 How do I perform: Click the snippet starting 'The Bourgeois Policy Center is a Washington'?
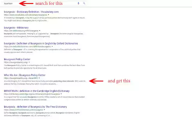pos(44,67)
